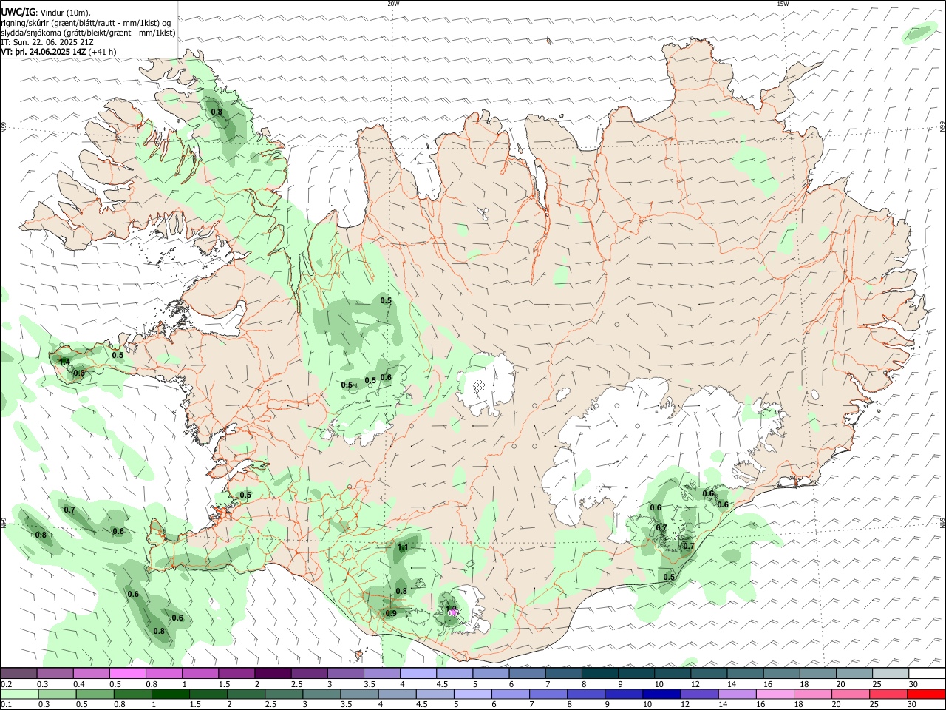Click the crimson 25 swatch in rain legend
The image size is (946, 710).
coord(888,694)
